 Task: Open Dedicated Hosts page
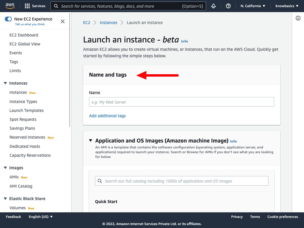[x=25, y=146]
